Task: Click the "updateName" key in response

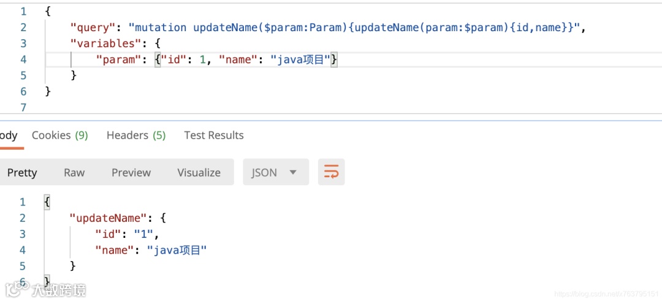Action: pos(108,218)
